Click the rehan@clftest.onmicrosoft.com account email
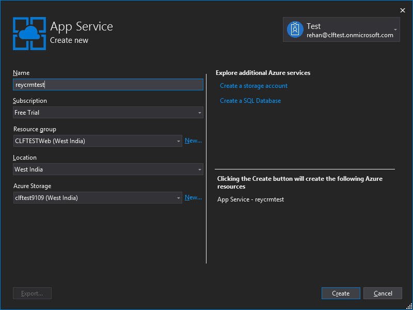 pyautogui.click(x=350, y=35)
